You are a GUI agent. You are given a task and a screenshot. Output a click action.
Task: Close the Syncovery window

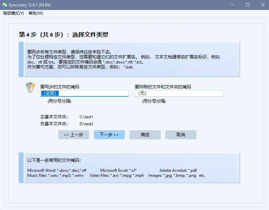click(263, 5)
